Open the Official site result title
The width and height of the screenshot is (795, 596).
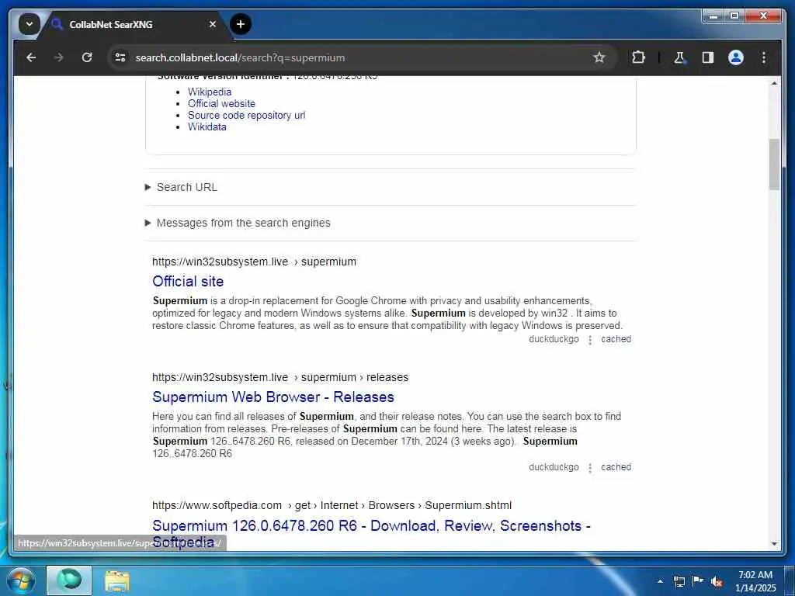coord(188,281)
